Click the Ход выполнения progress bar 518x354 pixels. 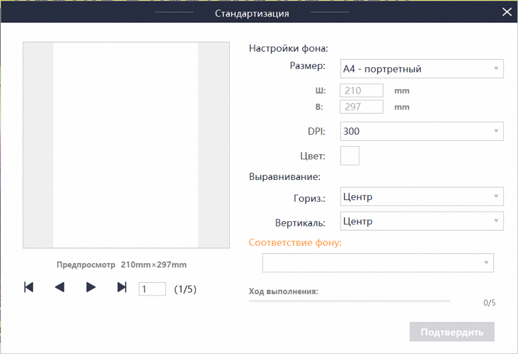click(349, 301)
